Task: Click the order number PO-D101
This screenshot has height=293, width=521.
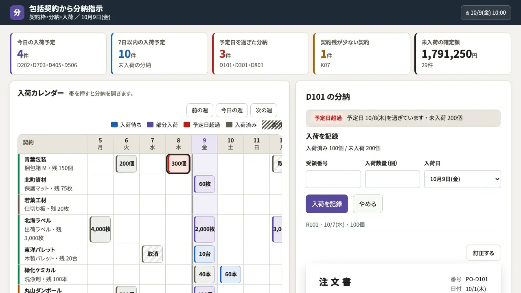Action: tap(477, 279)
